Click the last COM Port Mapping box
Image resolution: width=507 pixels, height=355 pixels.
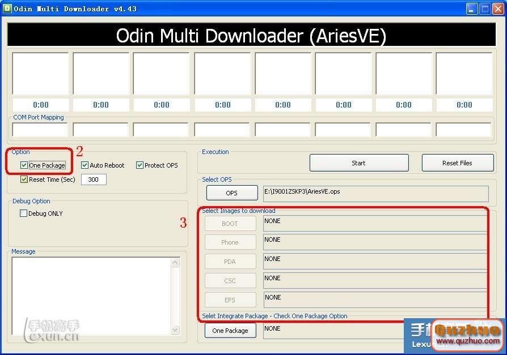(x=464, y=130)
